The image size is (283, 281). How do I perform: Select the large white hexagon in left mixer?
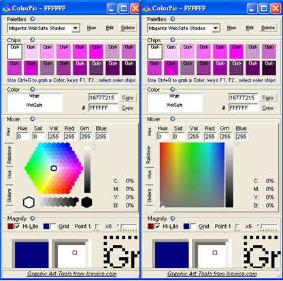pyautogui.click(x=29, y=202)
